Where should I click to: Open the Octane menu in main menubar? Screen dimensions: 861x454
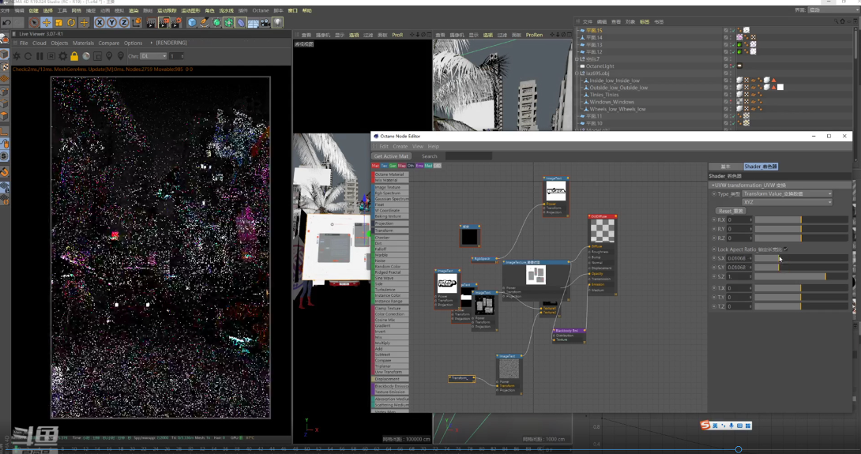[261, 10]
